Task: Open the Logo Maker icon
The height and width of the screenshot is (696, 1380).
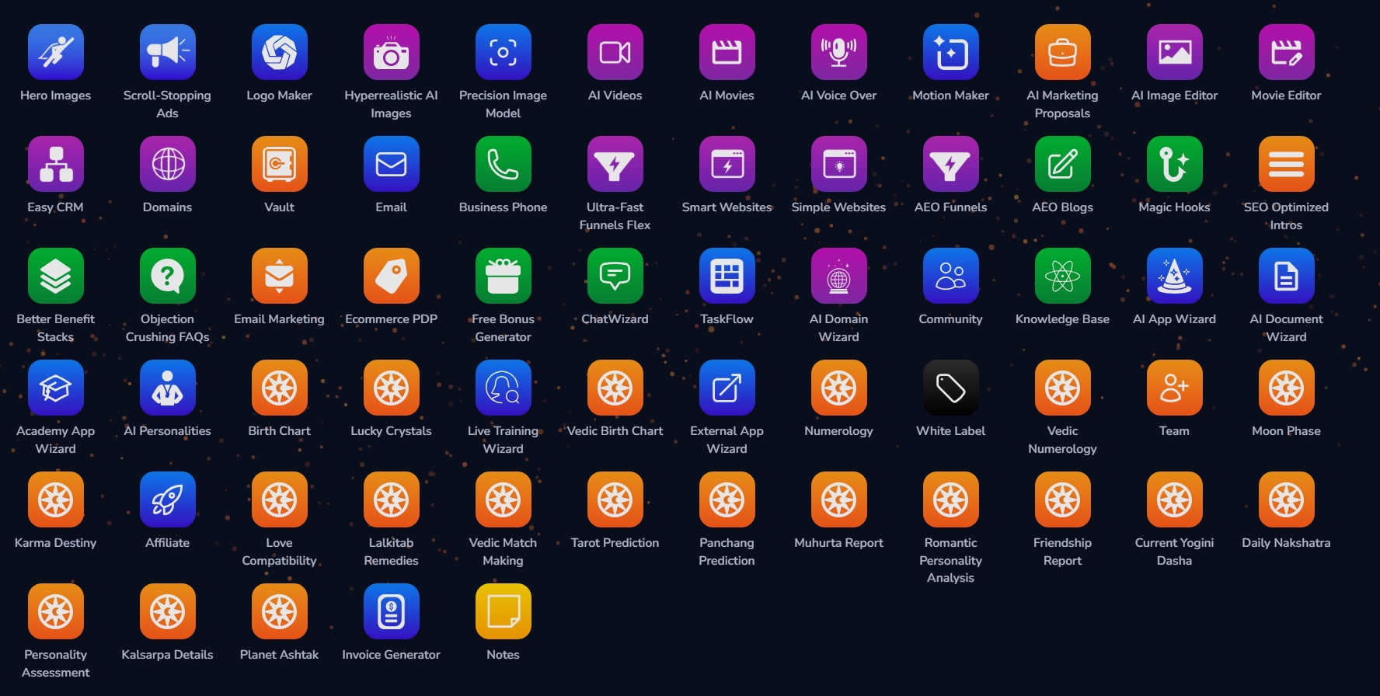Action: tap(280, 52)
